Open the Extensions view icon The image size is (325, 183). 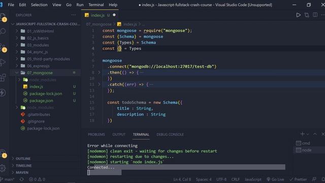coord(3,77)
